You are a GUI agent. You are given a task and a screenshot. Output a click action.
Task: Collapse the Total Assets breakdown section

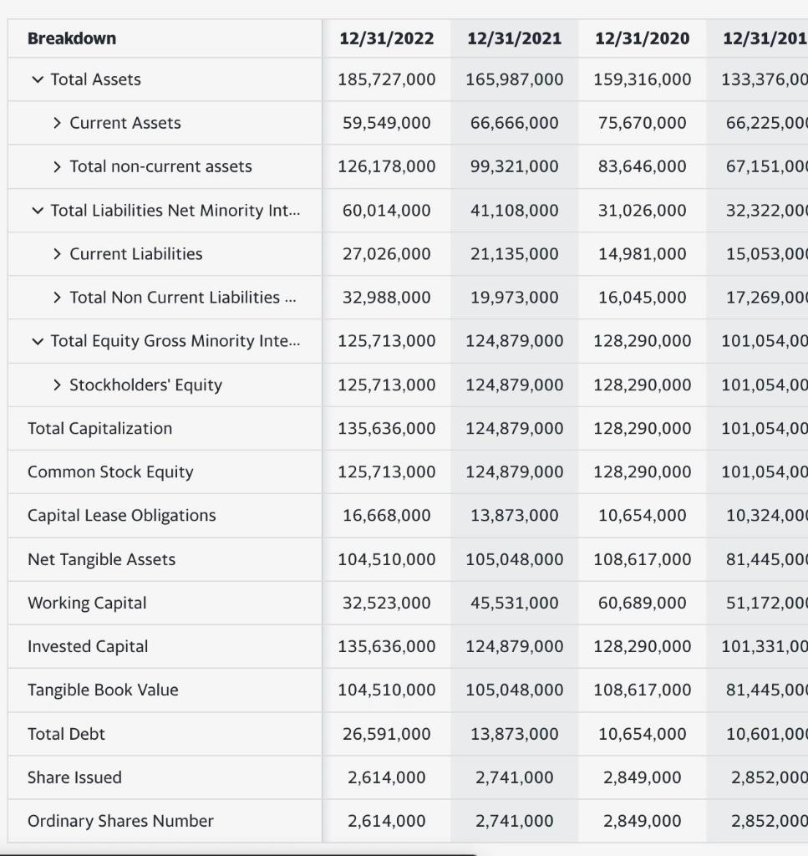click(x=35, y=79)
